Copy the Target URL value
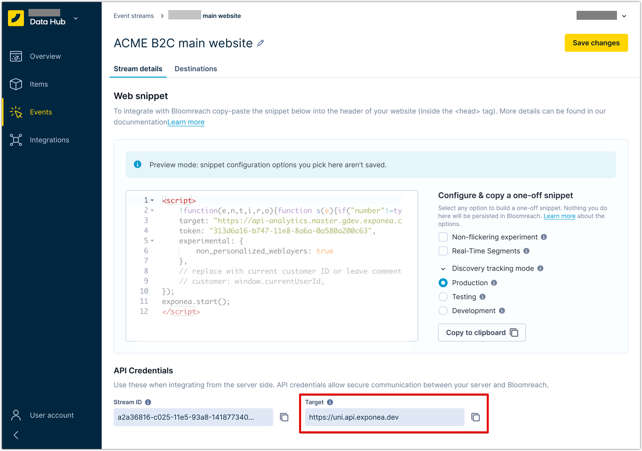The width and height of the screenshot is (642, 451). (x=476, y=417)
